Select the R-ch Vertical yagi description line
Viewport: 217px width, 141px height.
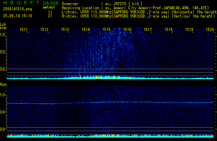point(138,16)
